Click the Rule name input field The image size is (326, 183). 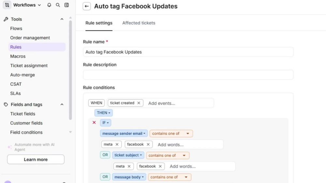188,52
